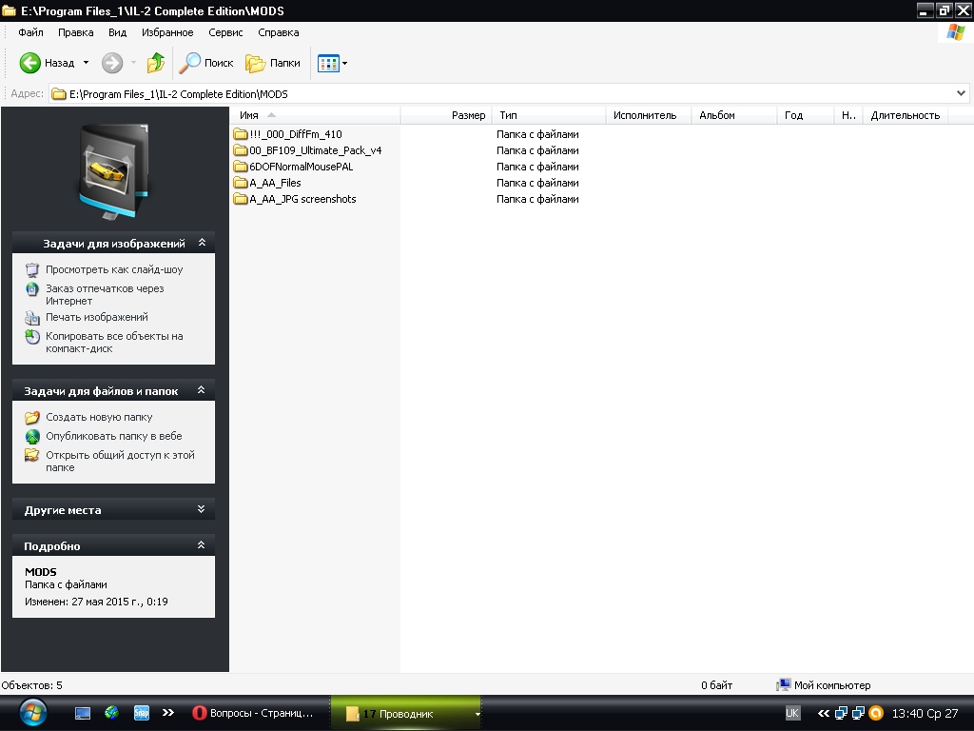Click Заказ отпечатков через Интернет link

pos(105,295)
